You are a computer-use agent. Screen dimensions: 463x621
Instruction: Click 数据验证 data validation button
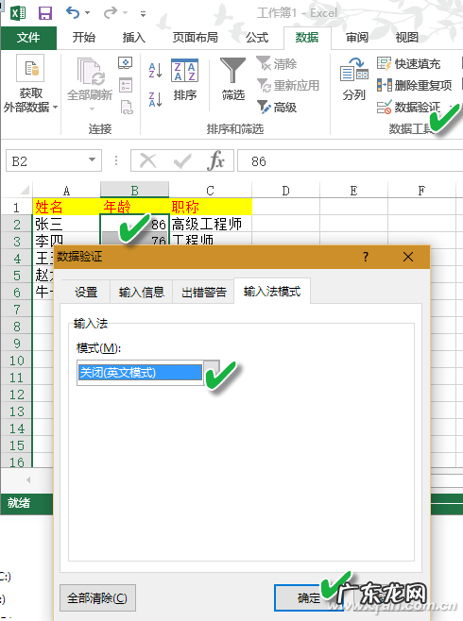click(409, 107)
